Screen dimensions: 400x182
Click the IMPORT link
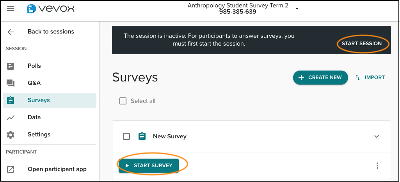click(370, 78)
